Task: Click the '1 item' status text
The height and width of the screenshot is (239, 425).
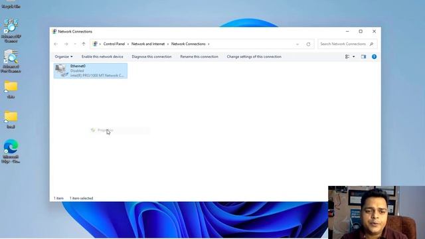Action: [x=58, y=199]
